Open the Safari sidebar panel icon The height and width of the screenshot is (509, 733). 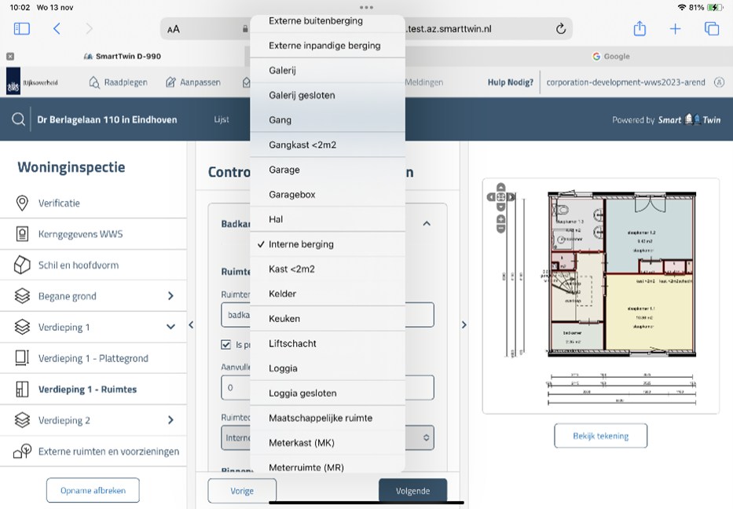pos(21,29)
